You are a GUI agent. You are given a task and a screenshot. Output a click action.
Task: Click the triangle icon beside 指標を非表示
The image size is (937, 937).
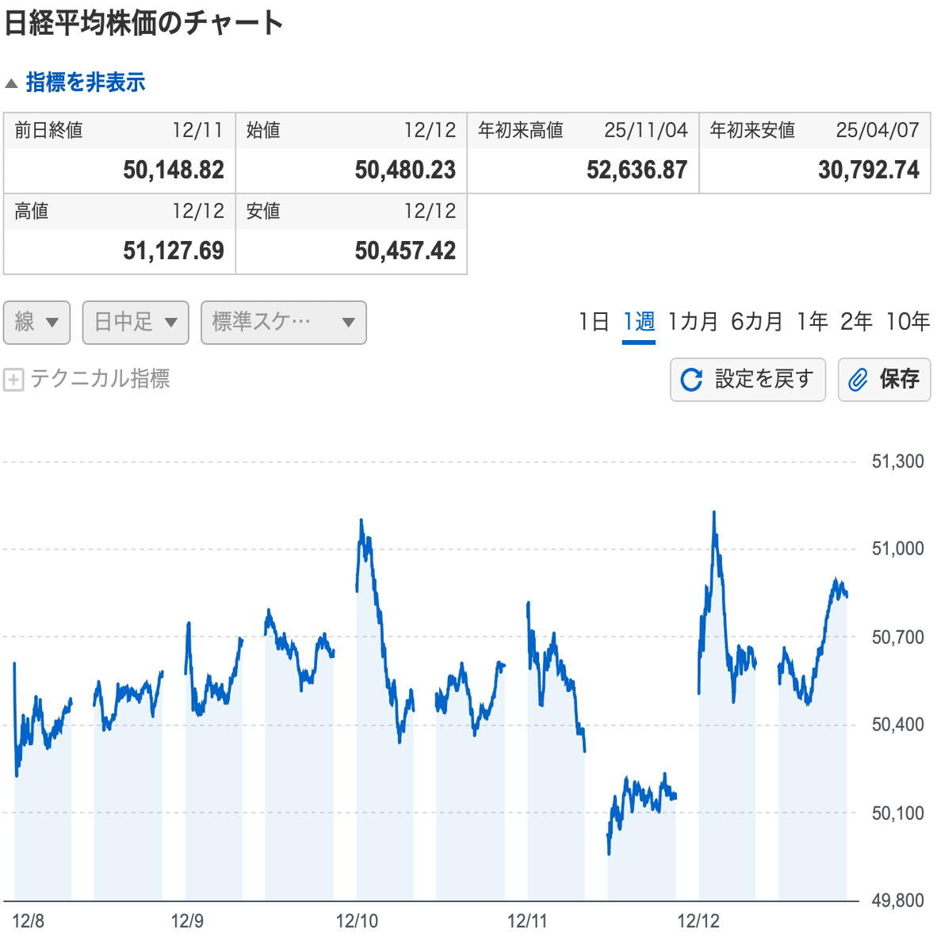point(11,83)
